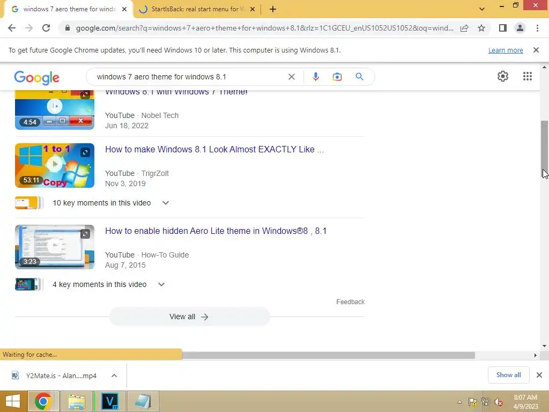
Task: Reload the current page
Action: (x=46, y=28)
